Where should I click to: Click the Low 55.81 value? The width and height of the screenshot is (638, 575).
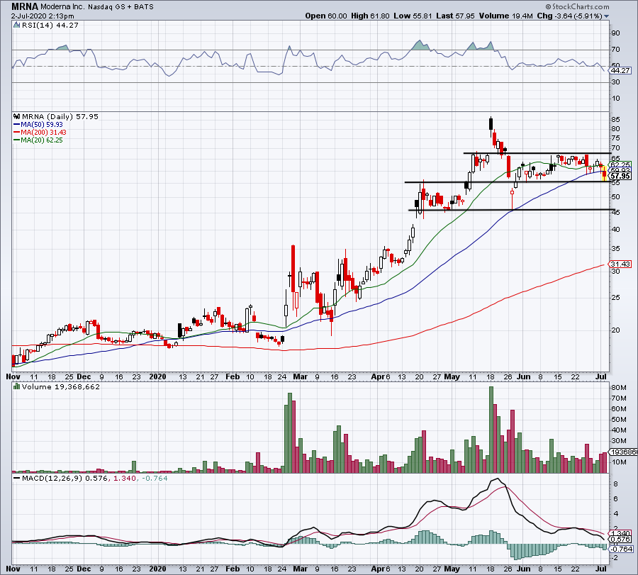[413, 16]
